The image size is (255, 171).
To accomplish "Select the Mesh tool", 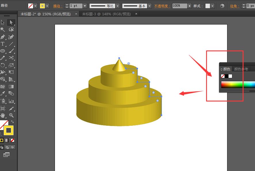I will click(3, 86).
